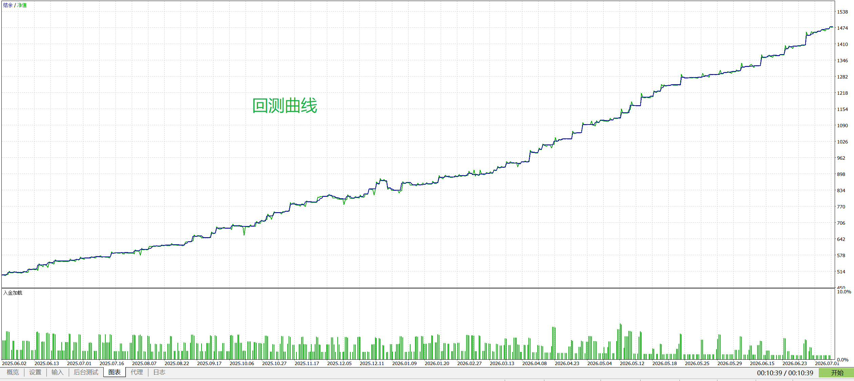The image size is (854, 381).
Task: Click the 1474 value on price axis
Action: (x=842, y=28)
